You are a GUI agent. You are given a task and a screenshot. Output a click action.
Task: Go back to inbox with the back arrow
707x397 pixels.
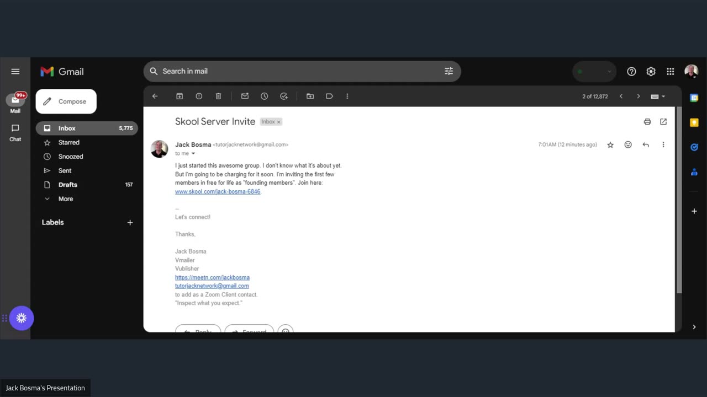point(155,96)
